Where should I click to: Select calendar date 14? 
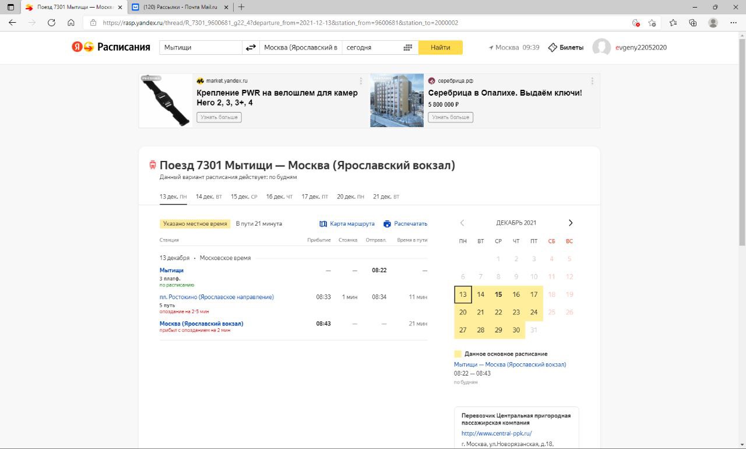(x=481, y=294)
